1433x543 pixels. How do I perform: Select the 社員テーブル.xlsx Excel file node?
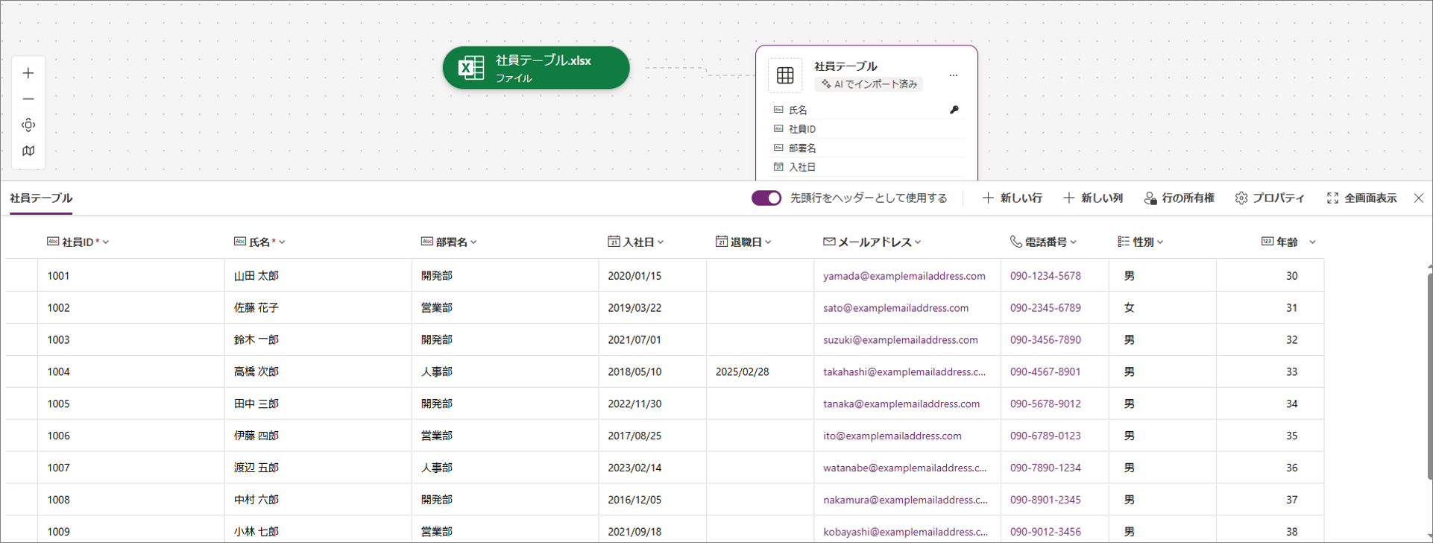pyautogui.click(x=536, y=68)
